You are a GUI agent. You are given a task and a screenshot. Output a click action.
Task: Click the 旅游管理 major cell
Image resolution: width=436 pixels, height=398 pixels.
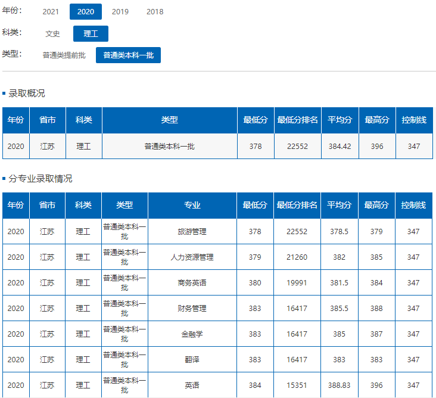[192, 232]
